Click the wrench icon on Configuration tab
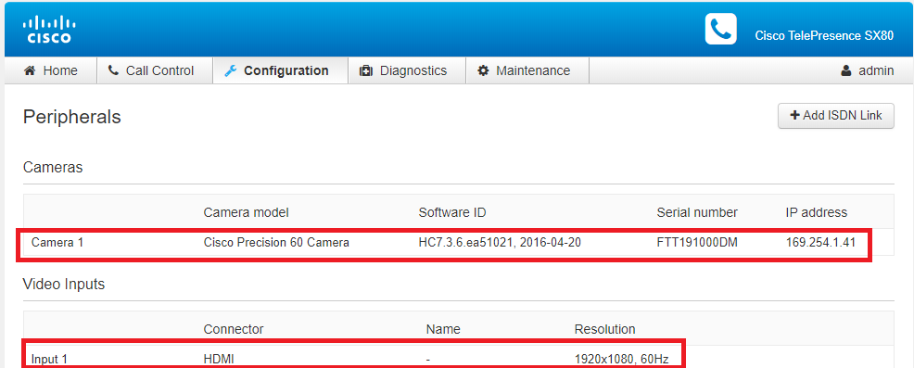The width and height of the screenshot is (914, 368). coord(230,70)
